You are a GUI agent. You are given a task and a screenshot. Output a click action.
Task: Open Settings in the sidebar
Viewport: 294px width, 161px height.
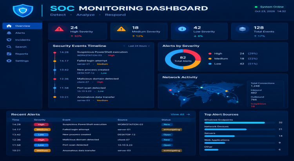[22, 61]
